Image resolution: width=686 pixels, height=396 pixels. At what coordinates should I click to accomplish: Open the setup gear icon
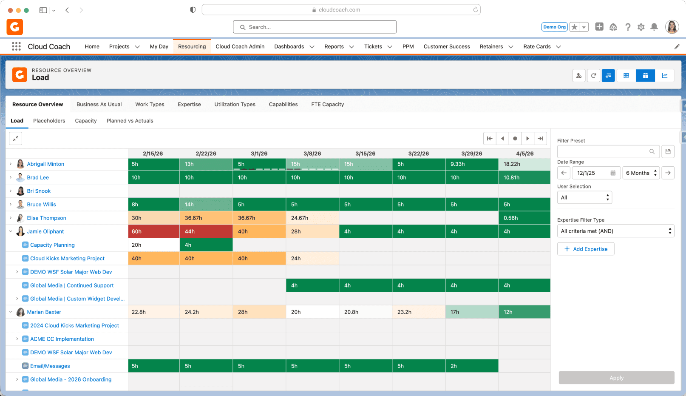pos(641,27)
